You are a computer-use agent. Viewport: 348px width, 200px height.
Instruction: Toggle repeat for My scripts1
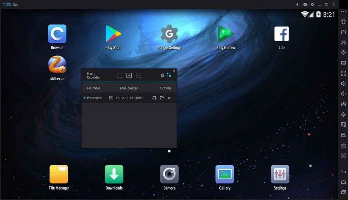point(162,98)
